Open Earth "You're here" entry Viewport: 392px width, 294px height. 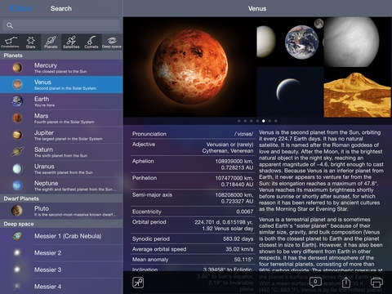(x=61, y=101)
